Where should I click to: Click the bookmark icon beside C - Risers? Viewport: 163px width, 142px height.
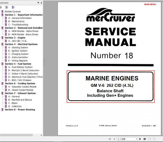point(6,103)
